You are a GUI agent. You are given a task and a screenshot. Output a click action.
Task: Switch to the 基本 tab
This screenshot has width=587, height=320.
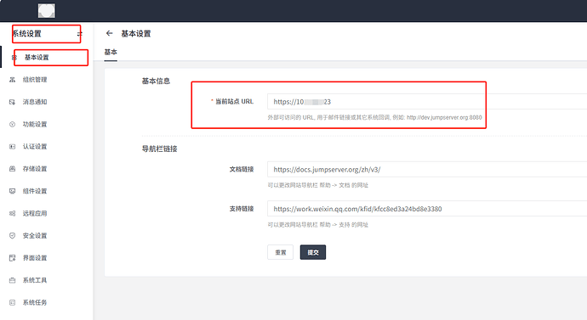pos(111,52)
